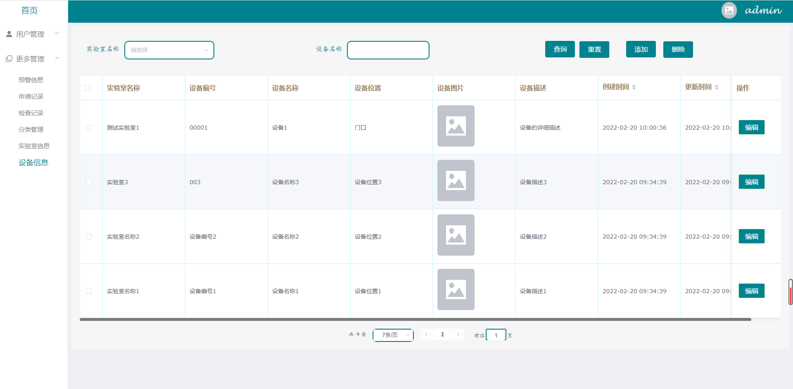
Task: Click the 设备名称 search input field
Action: click(387, 50)
